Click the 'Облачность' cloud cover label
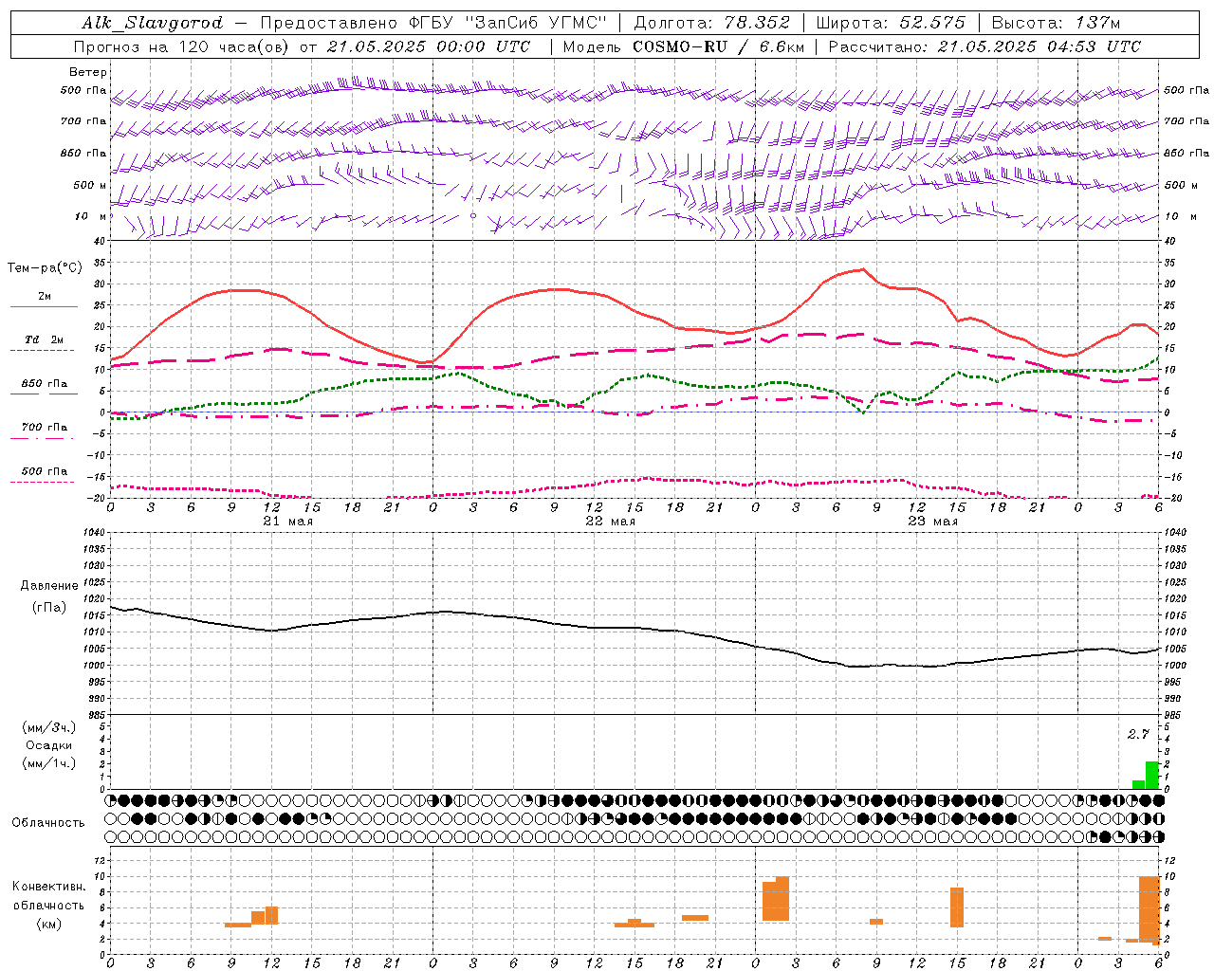This screenshot has width=1214, height=971. coord(48,823)
